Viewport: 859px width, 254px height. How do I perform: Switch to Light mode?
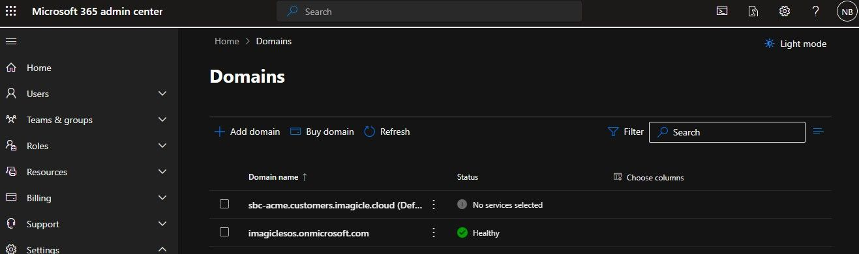tap(795, 44)
